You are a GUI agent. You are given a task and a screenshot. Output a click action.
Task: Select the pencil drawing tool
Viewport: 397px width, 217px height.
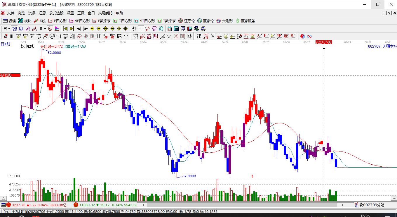(5, 36)
